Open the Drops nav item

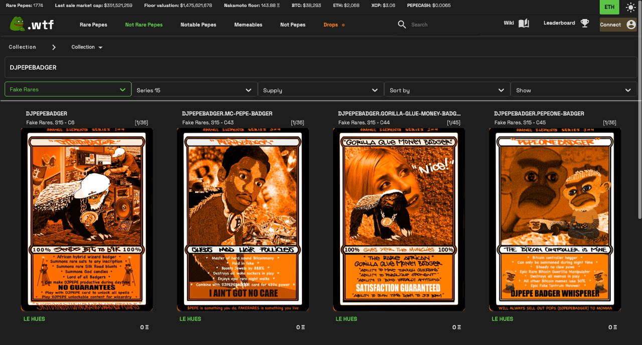tap(334, 25)
